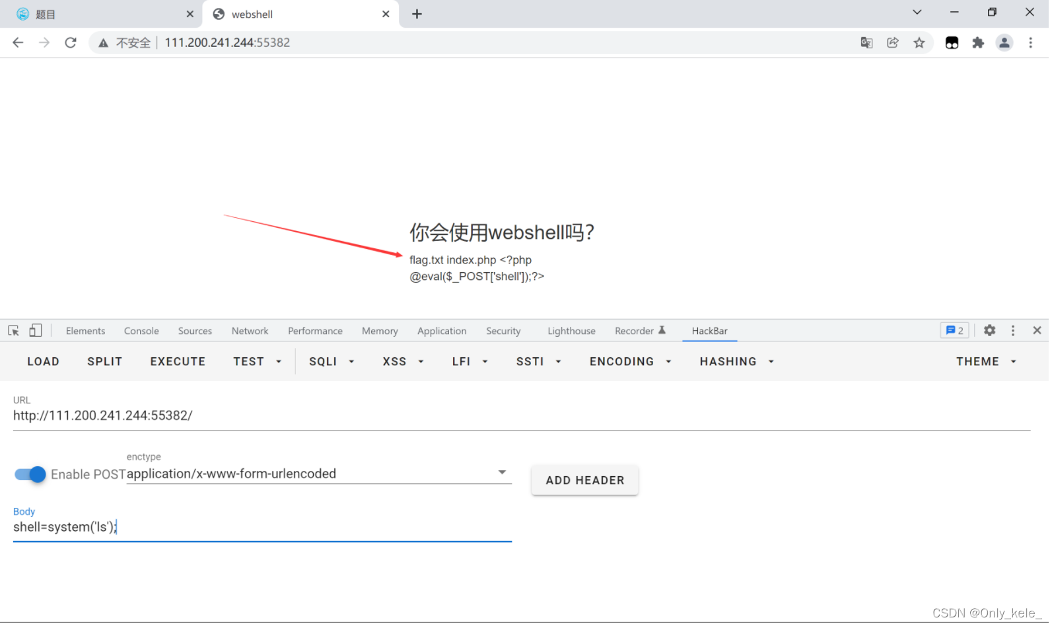Open the Security tab

pyautogui.click(x=503, y=331)
